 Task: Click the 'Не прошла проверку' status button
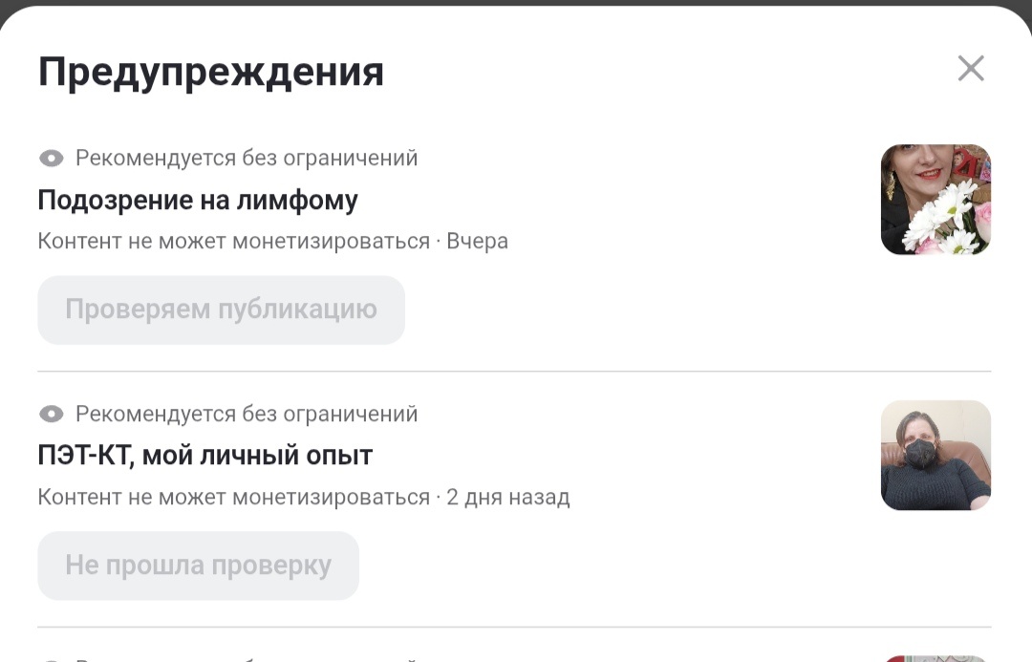click(x=198, y=566)
